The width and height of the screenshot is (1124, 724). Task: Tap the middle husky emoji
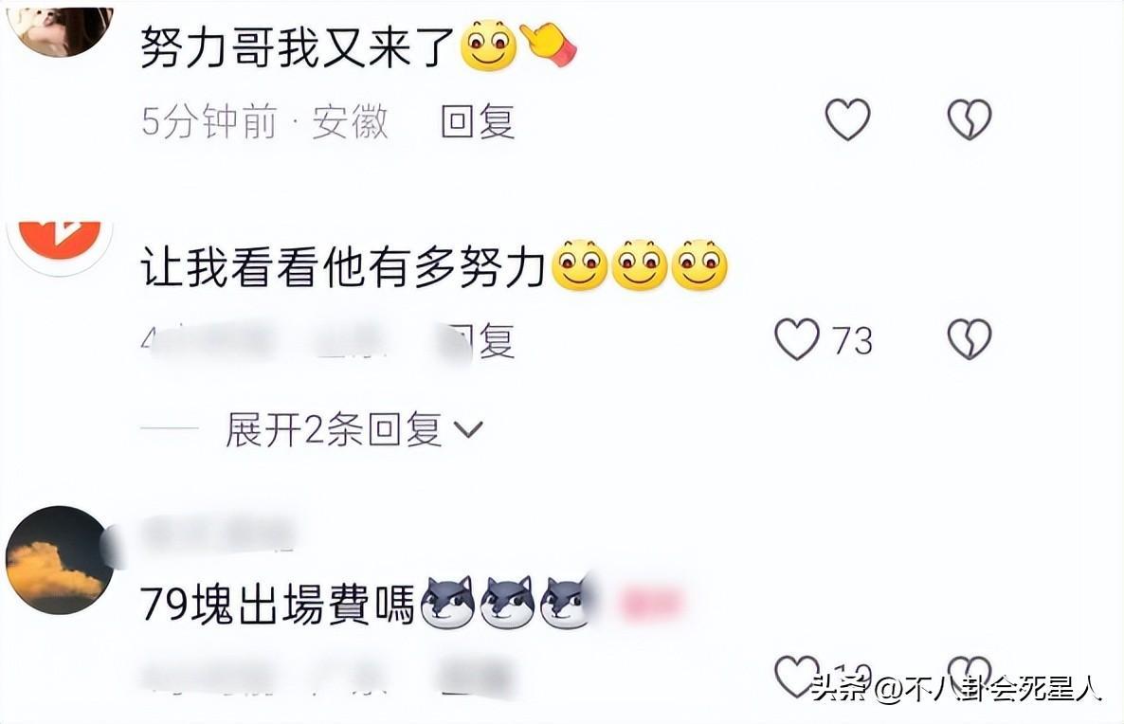508,602
